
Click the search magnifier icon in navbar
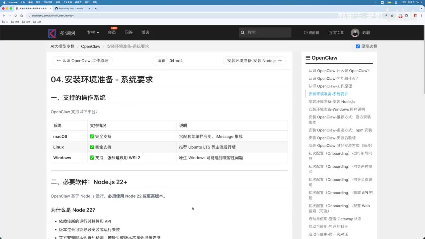(x=243, y=33)
